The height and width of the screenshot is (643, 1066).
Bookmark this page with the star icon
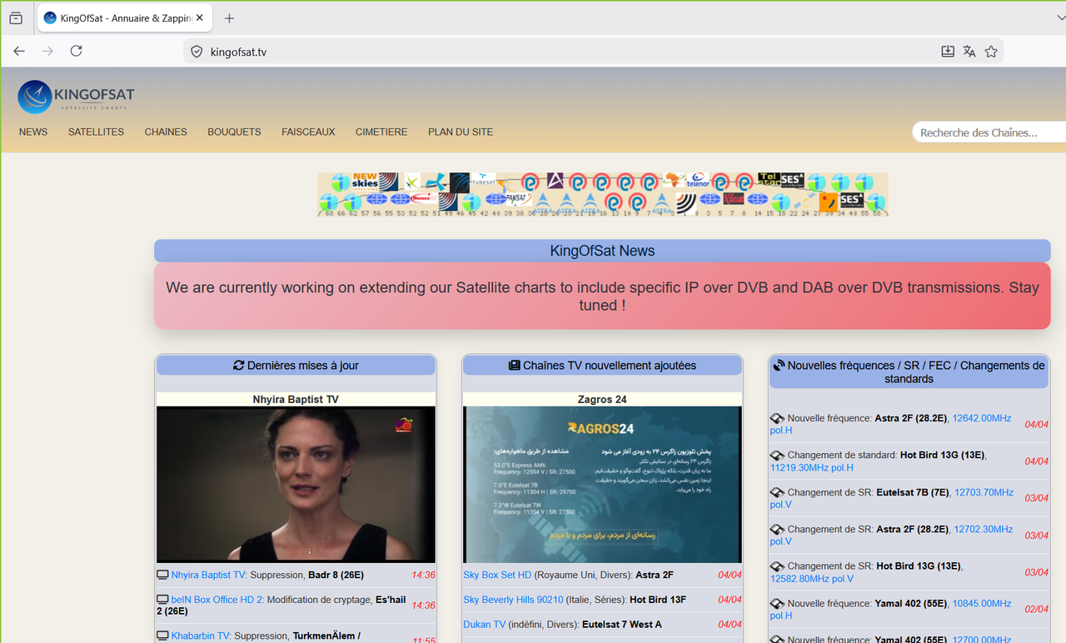tap(991, 52)
